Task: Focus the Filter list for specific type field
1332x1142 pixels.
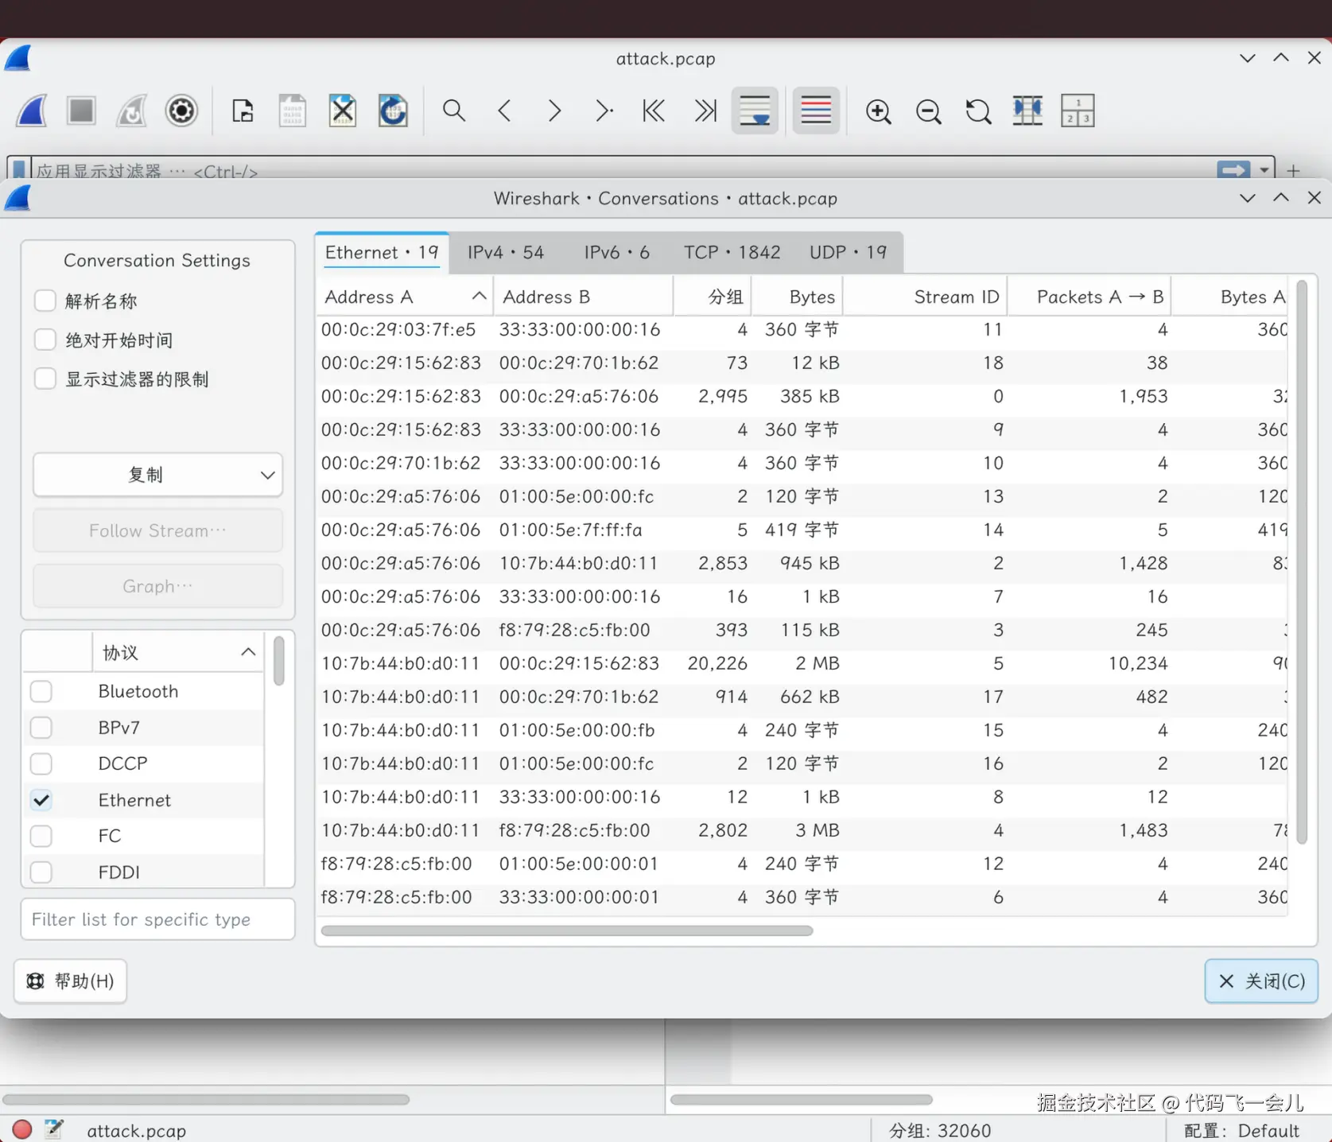Action: 157,919
